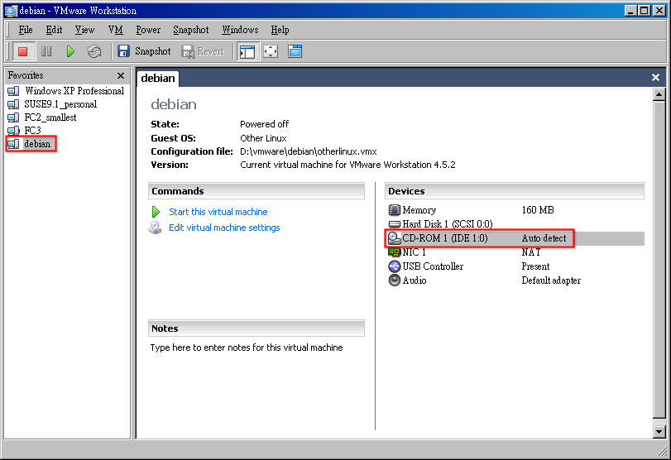Image resolution: width=671 pixels, height=460 pixels.
Task: Select FC2_smallest in Favorites list
Action: pos(50,117)
